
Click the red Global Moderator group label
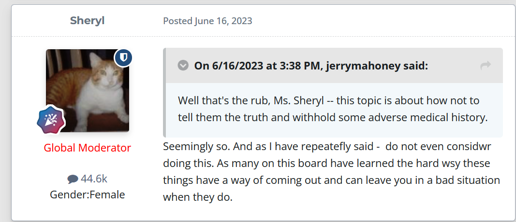tap(87, 148)
